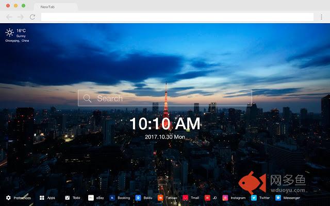This screenshot has width=330, height=206.
Task: Launch the eBay shortcut icon
Action: 91,198
